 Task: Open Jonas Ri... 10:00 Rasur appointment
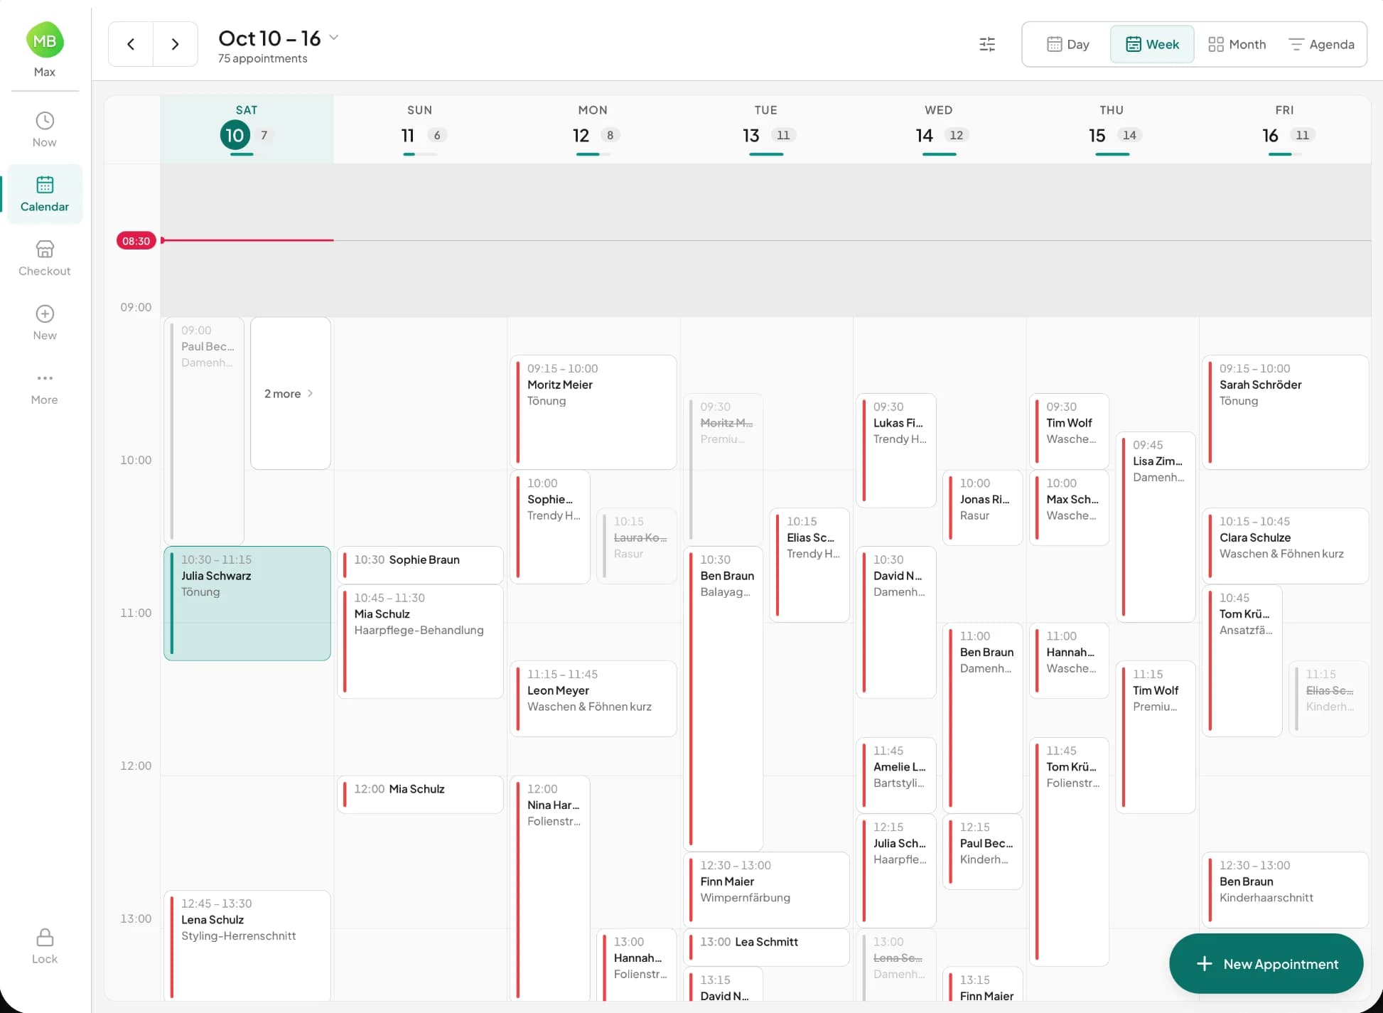click(x=983, y=508)
